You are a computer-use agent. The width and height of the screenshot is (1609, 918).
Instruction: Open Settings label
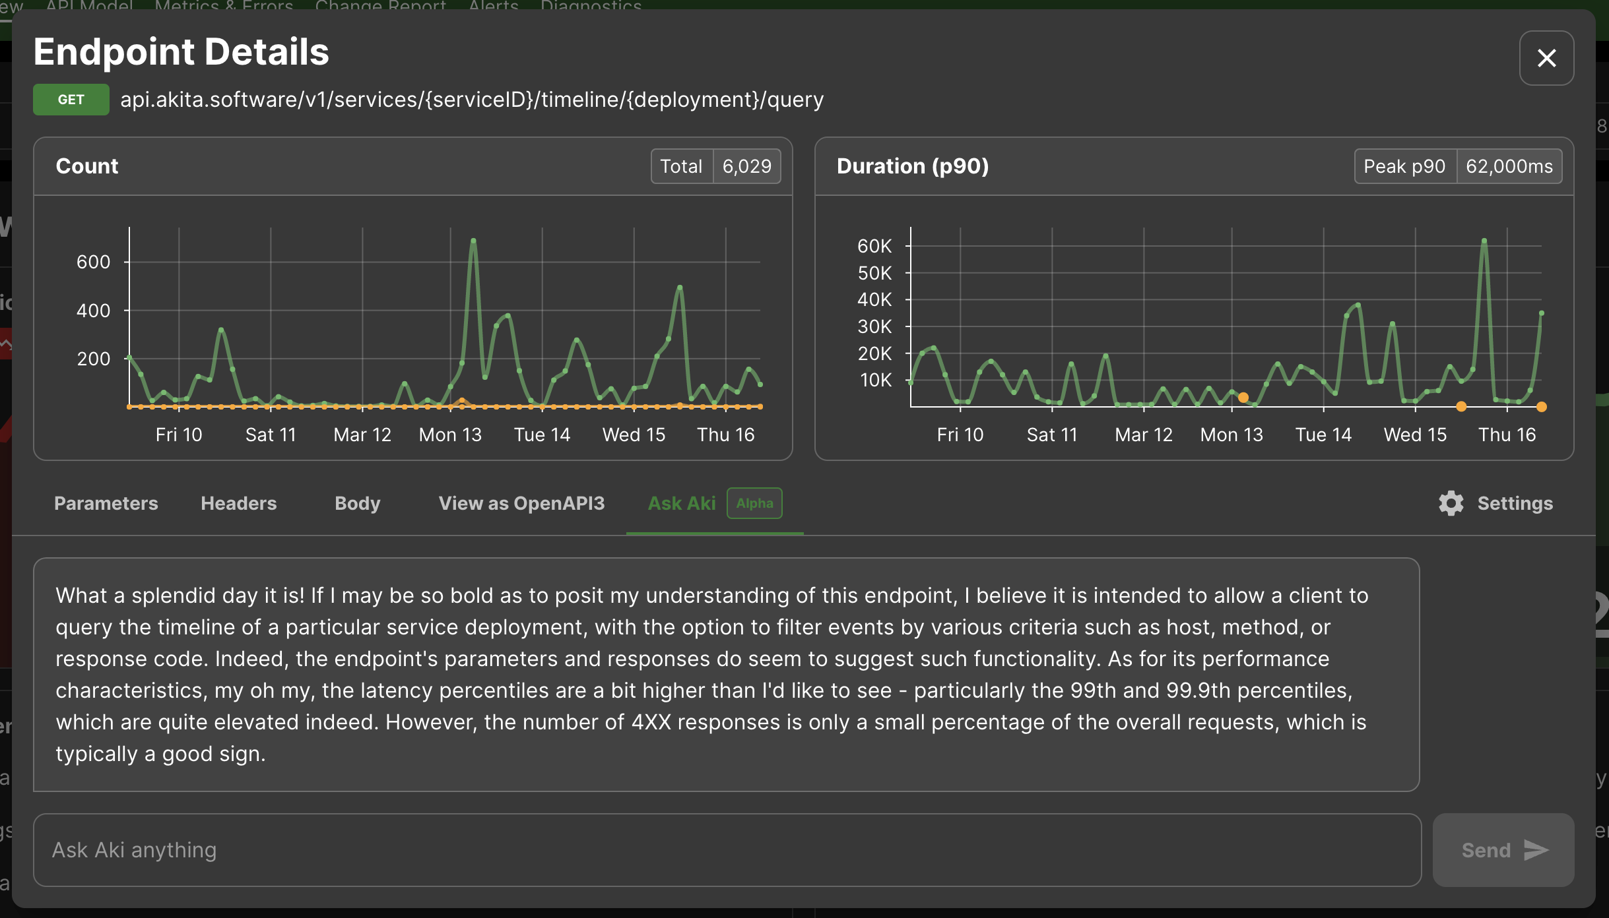tap(1515, 503)
